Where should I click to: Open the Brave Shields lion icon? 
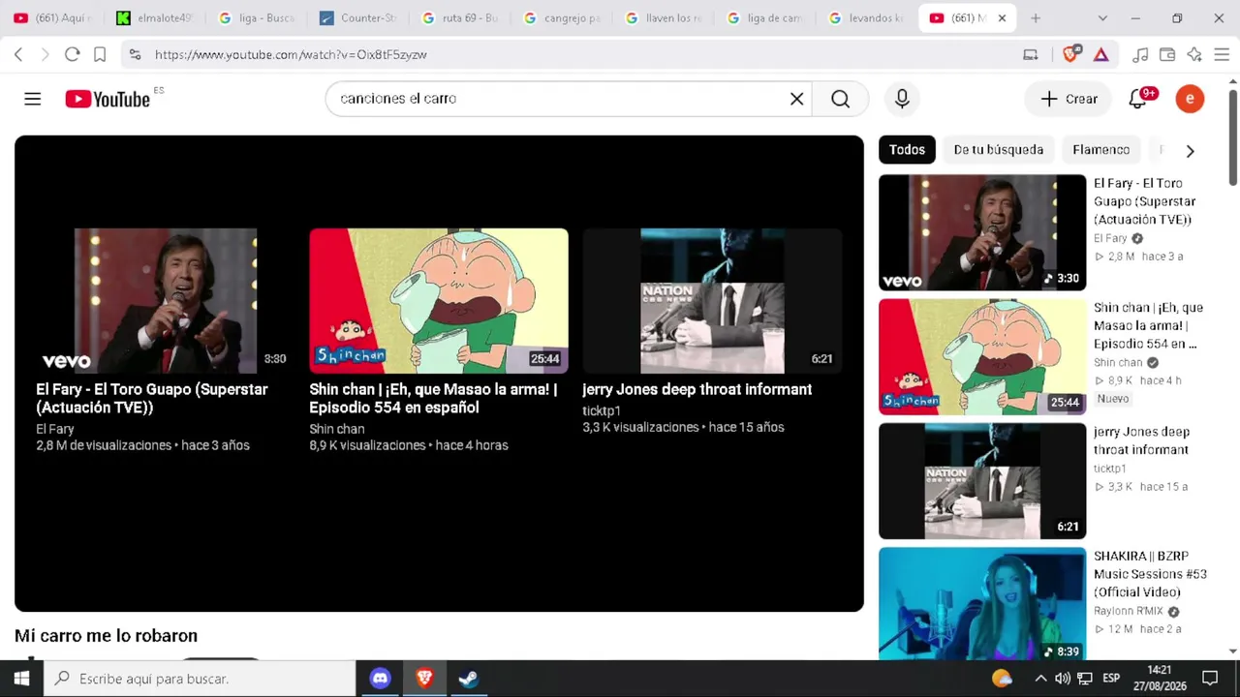coord(1070,54)
